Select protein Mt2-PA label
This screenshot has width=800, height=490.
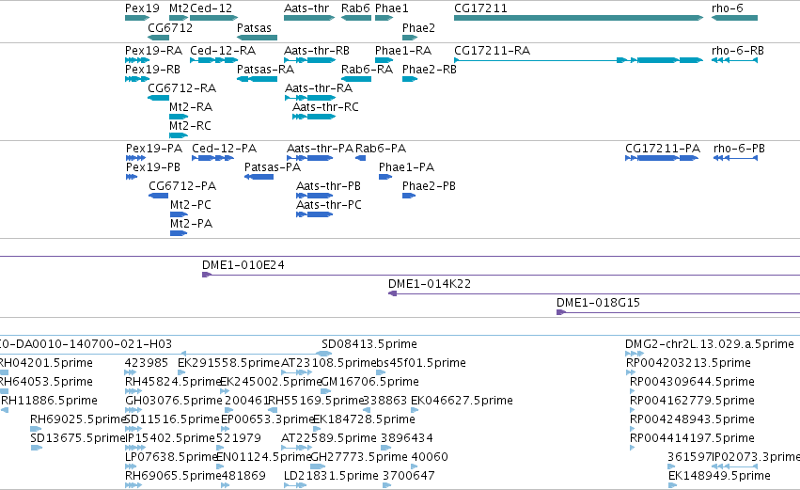tap(192, 224)
